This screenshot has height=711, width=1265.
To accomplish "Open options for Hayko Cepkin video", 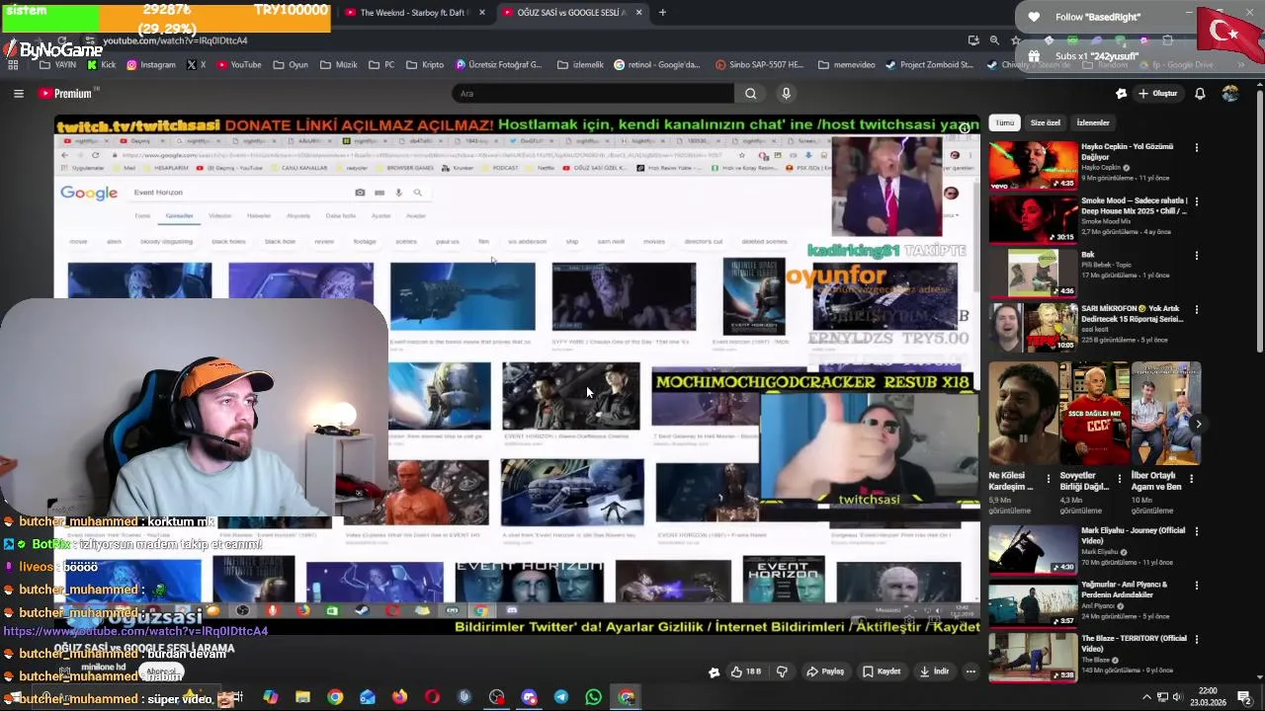I will pyautogui.click(x=1197, y=148).
